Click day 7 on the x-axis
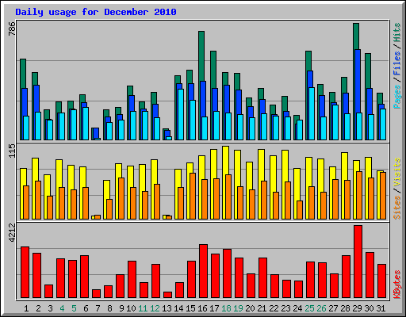This screenshot has width=406, height=317. (98, 308)
